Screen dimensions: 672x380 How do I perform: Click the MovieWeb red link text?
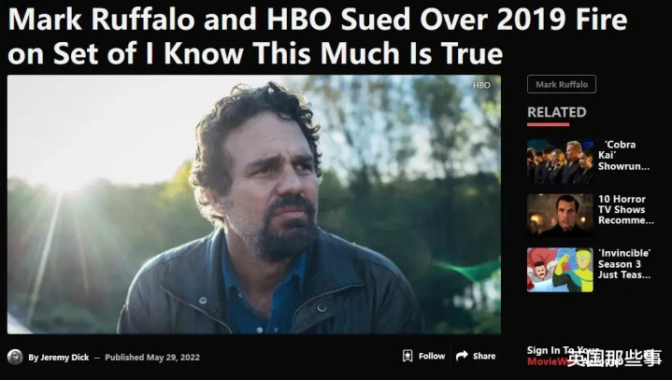(548, 361)
